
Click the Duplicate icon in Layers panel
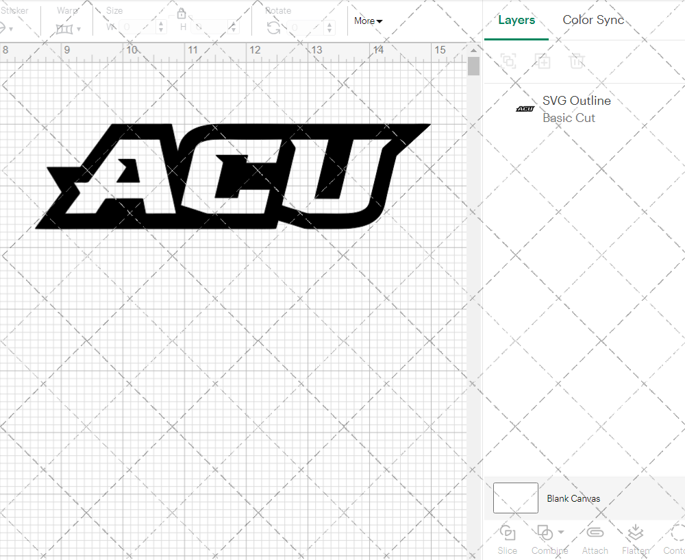543,61
